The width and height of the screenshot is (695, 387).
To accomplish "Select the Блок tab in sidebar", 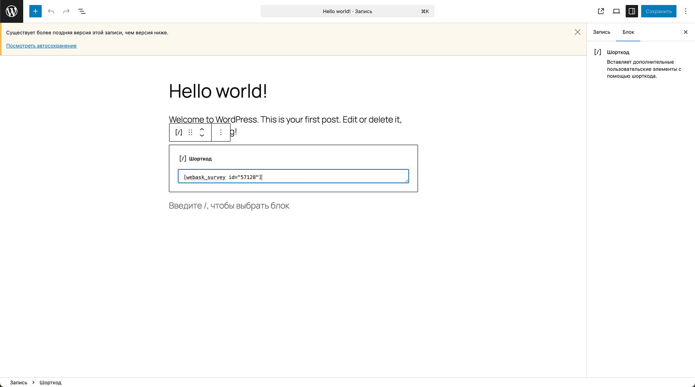I will point(628,32).
